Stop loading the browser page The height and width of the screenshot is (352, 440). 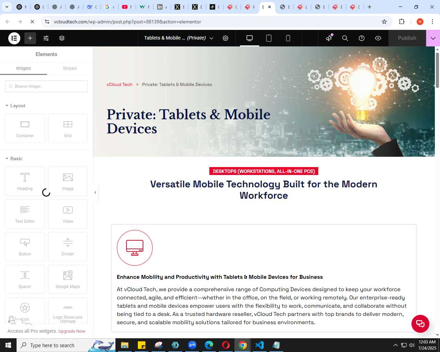[x=32, y=22]
